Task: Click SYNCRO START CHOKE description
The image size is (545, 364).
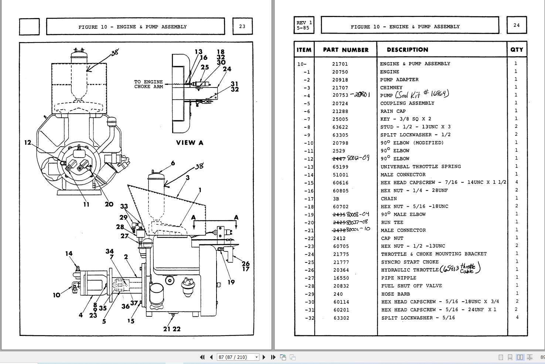Action: click(x=410, y=262)
